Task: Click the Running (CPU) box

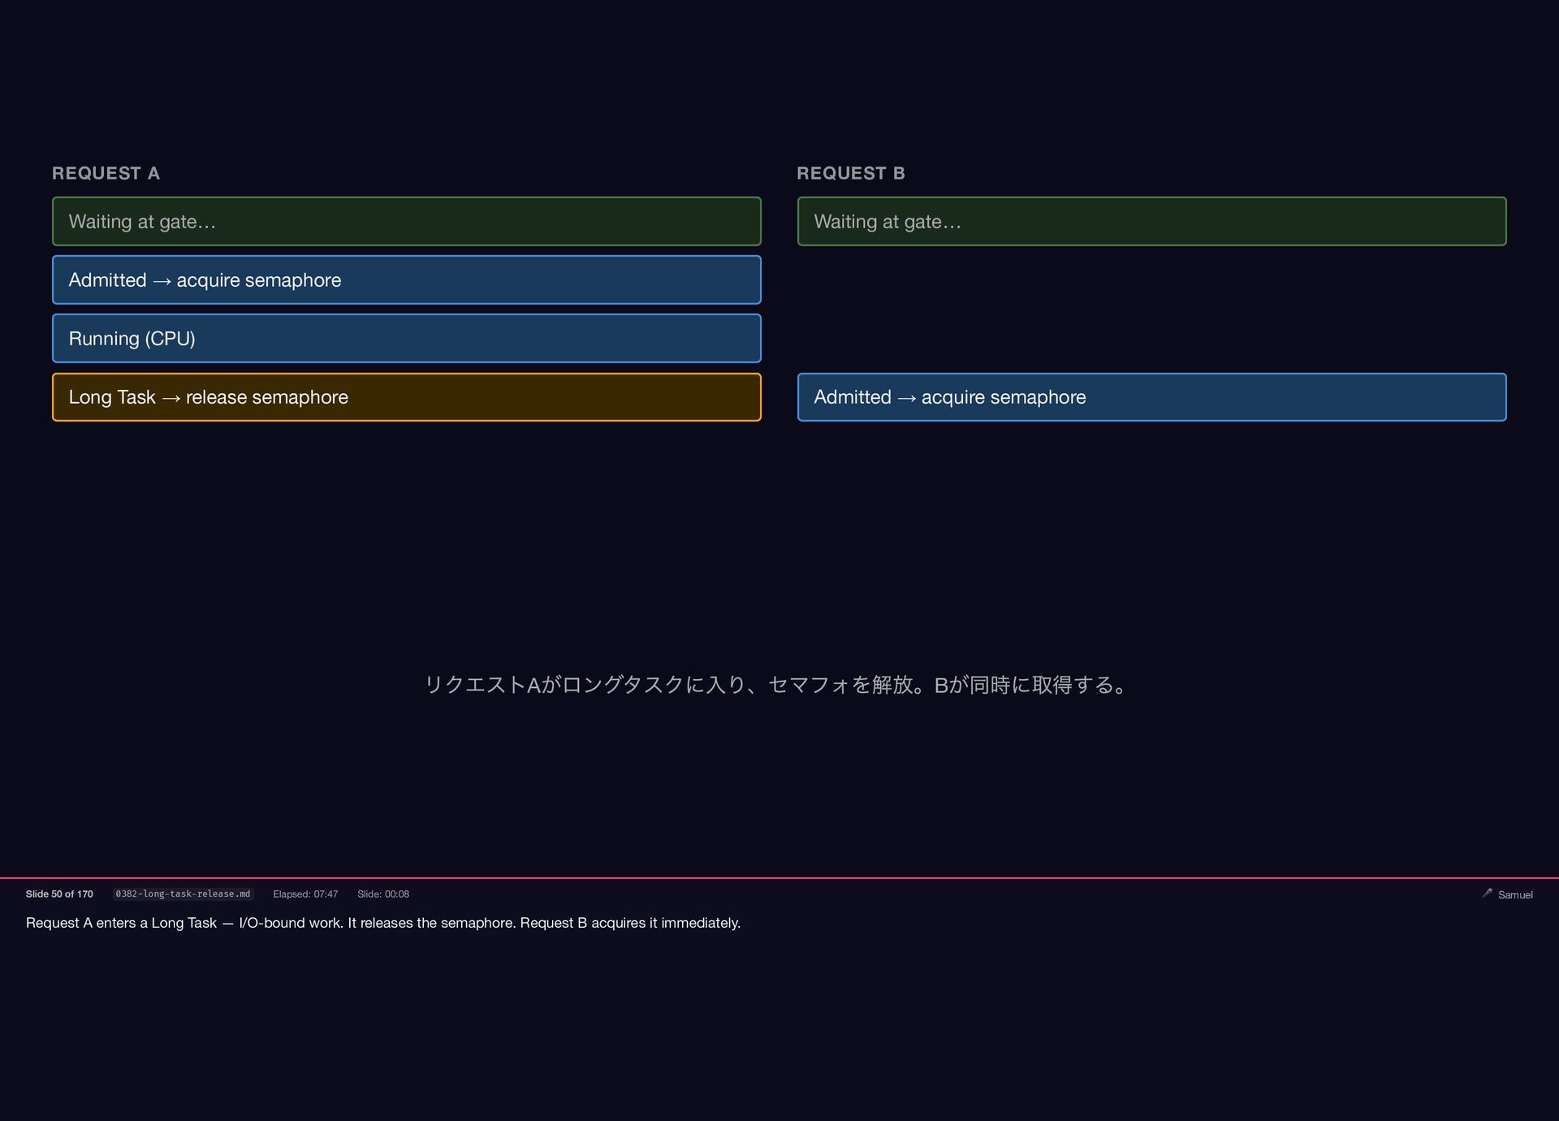Action: 406,338
